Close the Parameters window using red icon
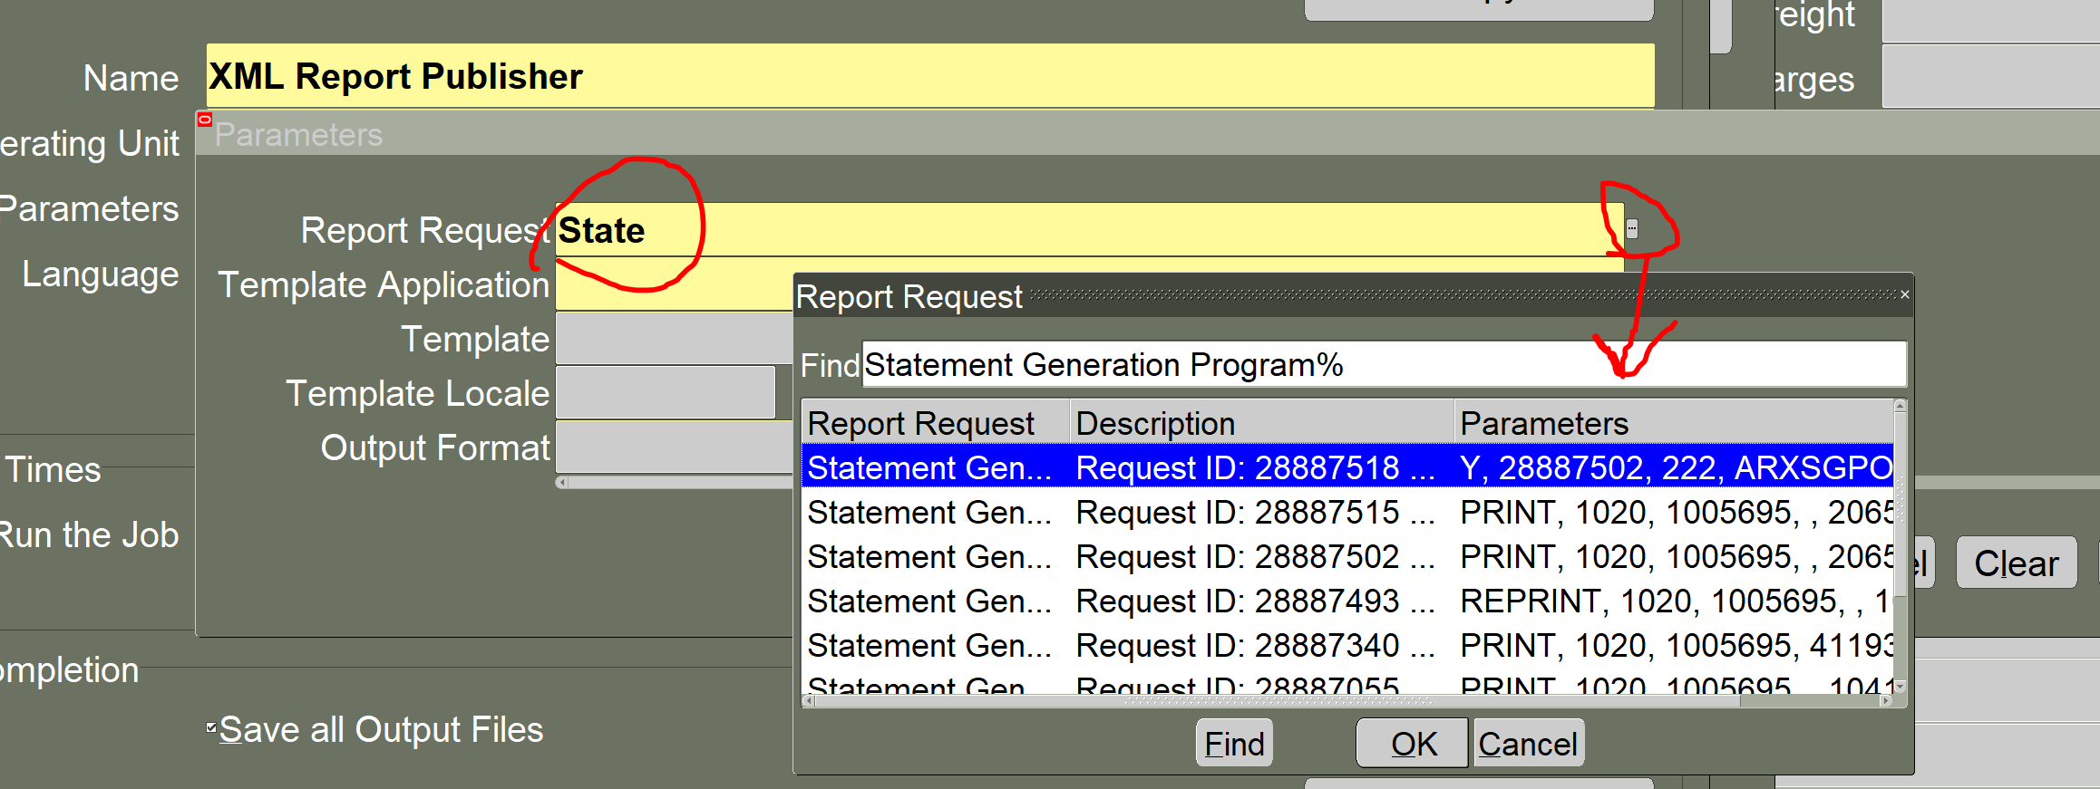Viewport: 2100px width, 789px height. 205,119
